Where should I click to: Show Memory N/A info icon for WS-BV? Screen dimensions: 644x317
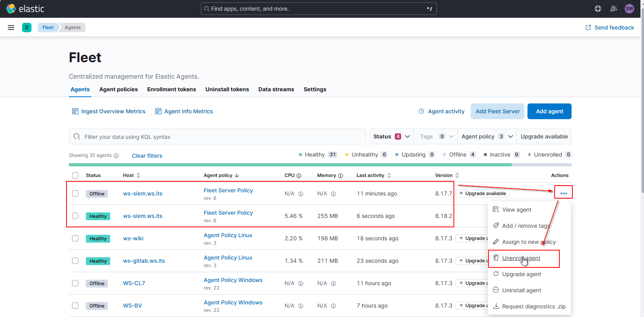[x=333, y=306]
